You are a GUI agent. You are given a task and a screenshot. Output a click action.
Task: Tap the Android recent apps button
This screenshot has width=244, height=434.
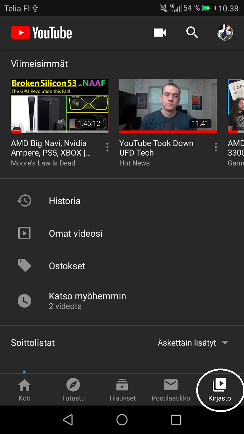pos(176,420)
